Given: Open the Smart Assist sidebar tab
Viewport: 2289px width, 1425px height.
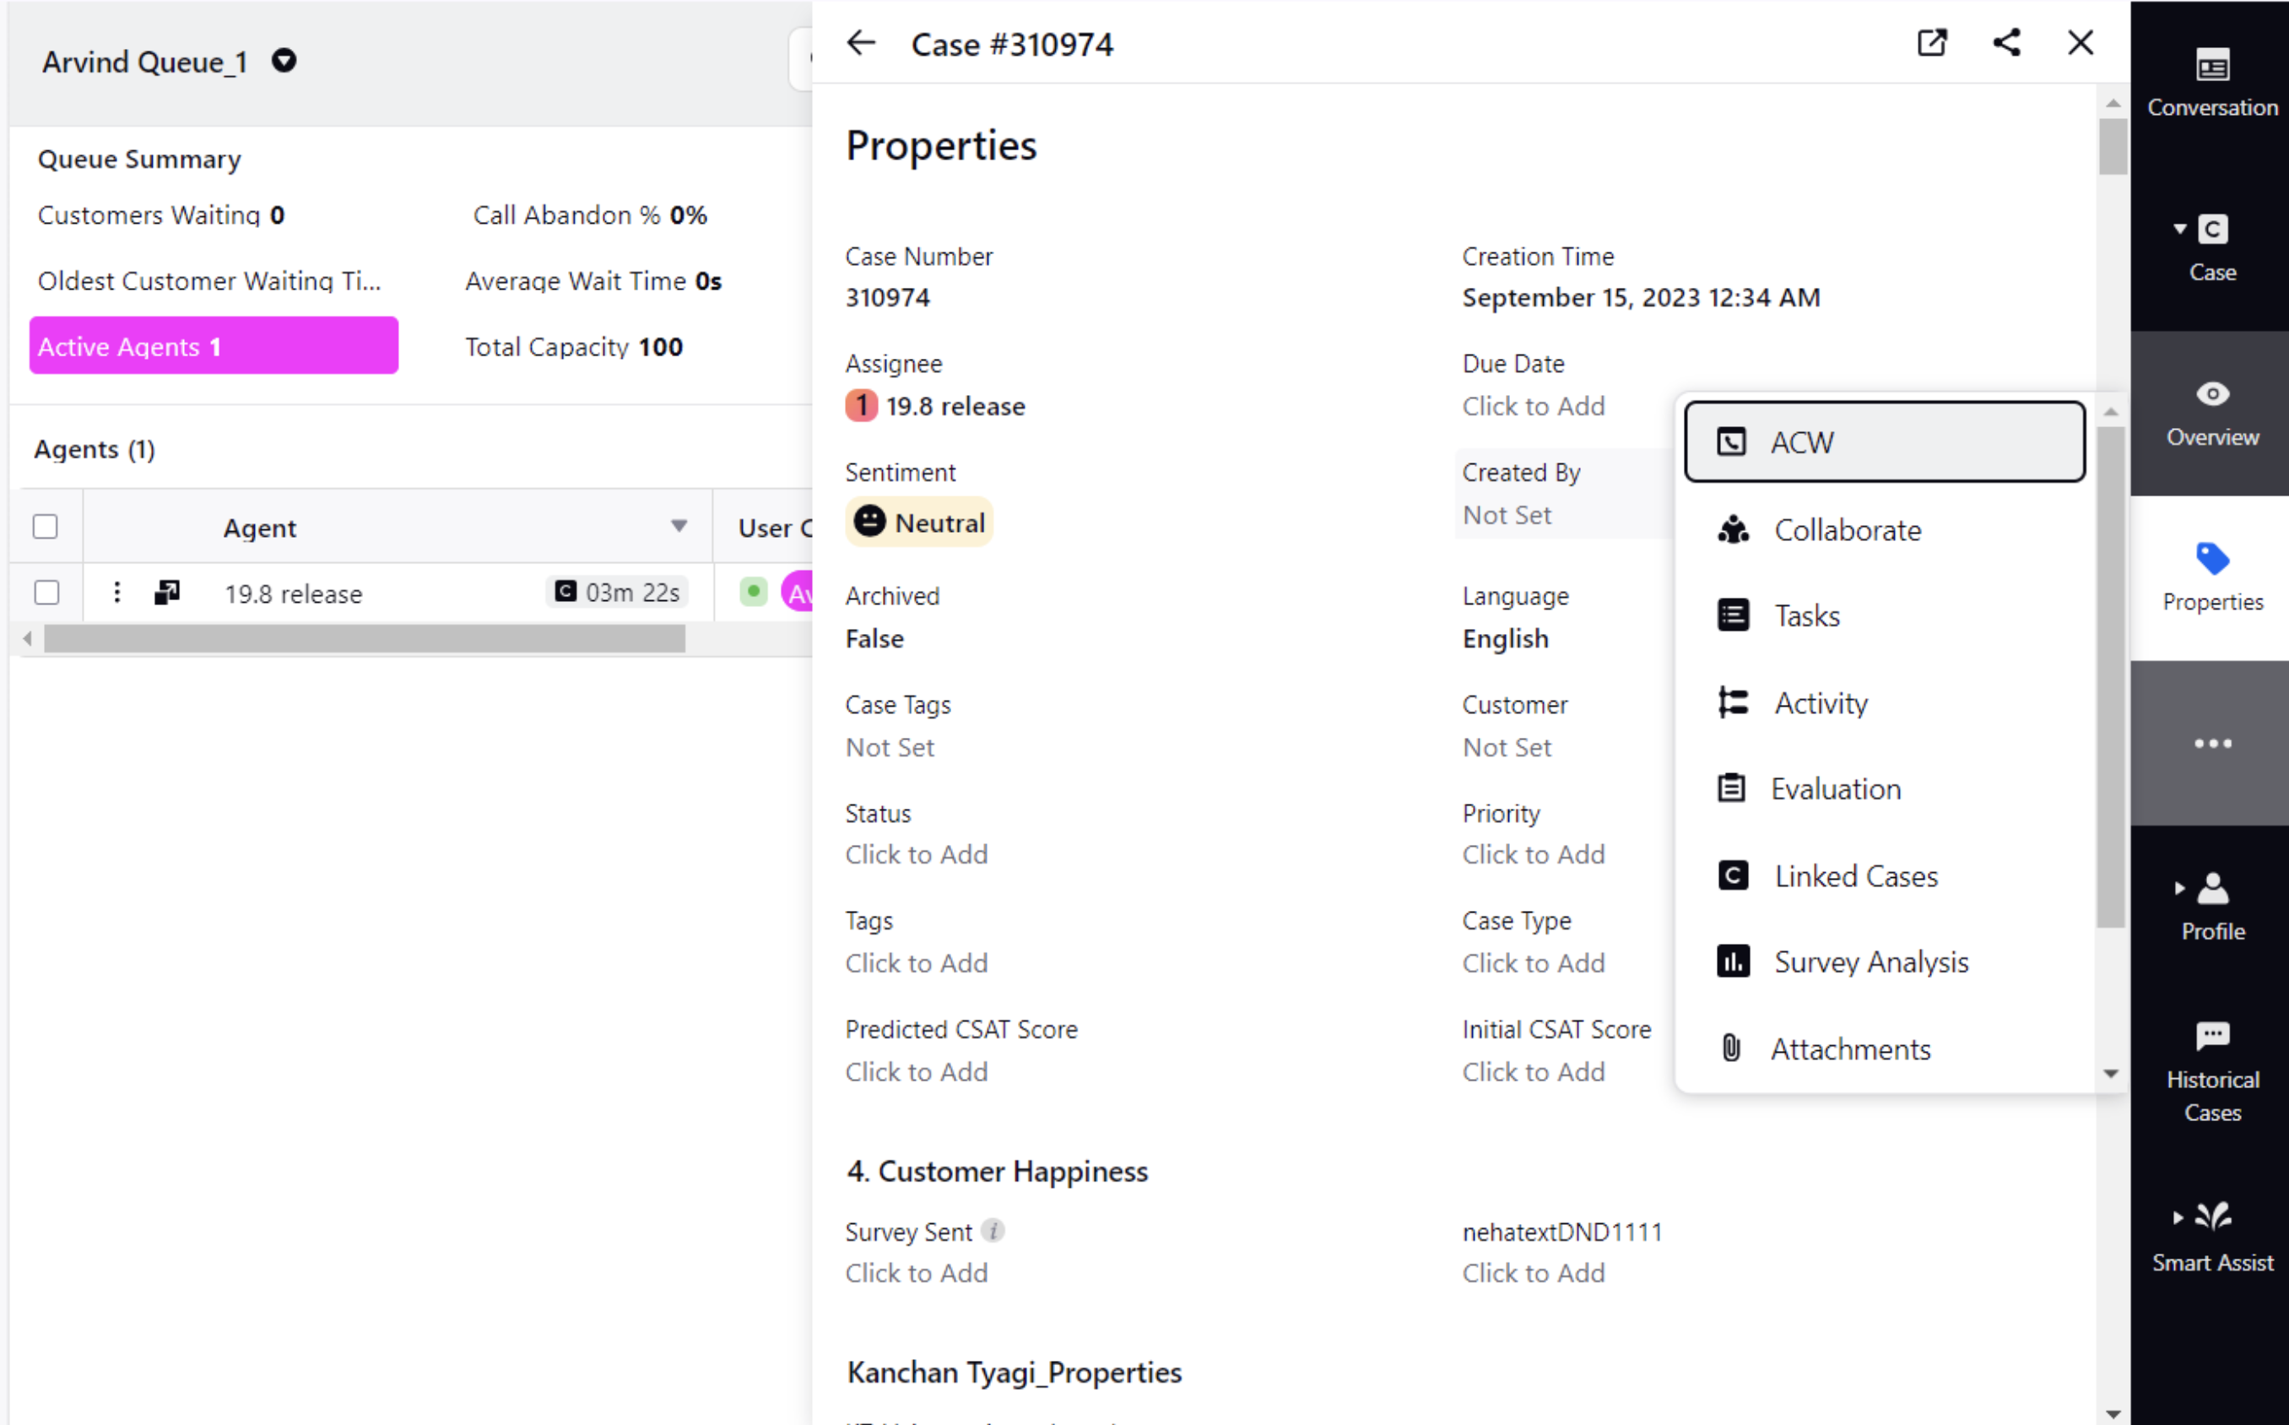Looking at the screenshot, I should 2211,1238.
